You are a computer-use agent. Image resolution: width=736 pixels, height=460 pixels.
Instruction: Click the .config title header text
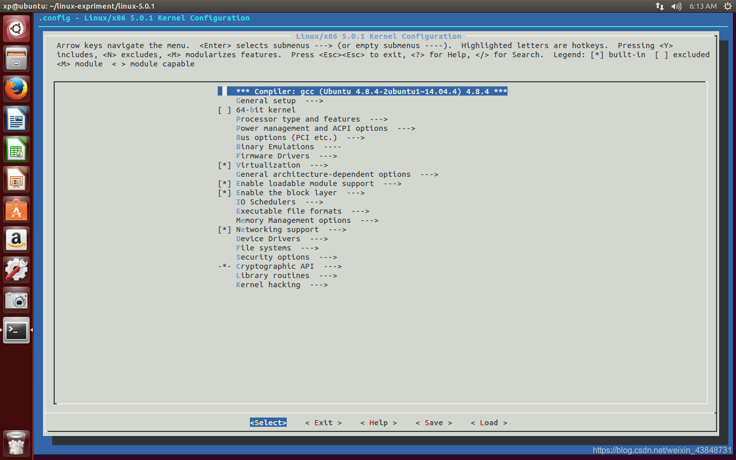[145, 18]
